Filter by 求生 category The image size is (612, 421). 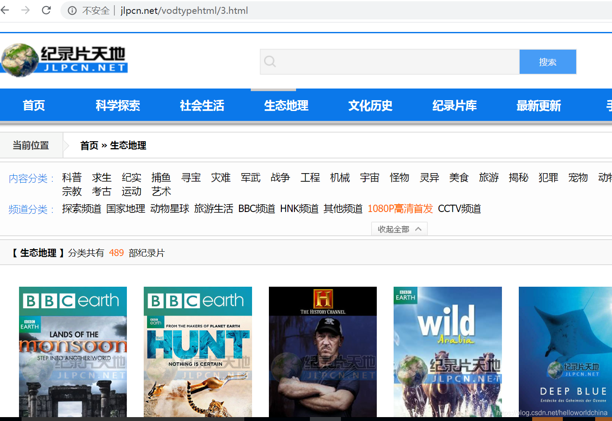click(101, 177)
